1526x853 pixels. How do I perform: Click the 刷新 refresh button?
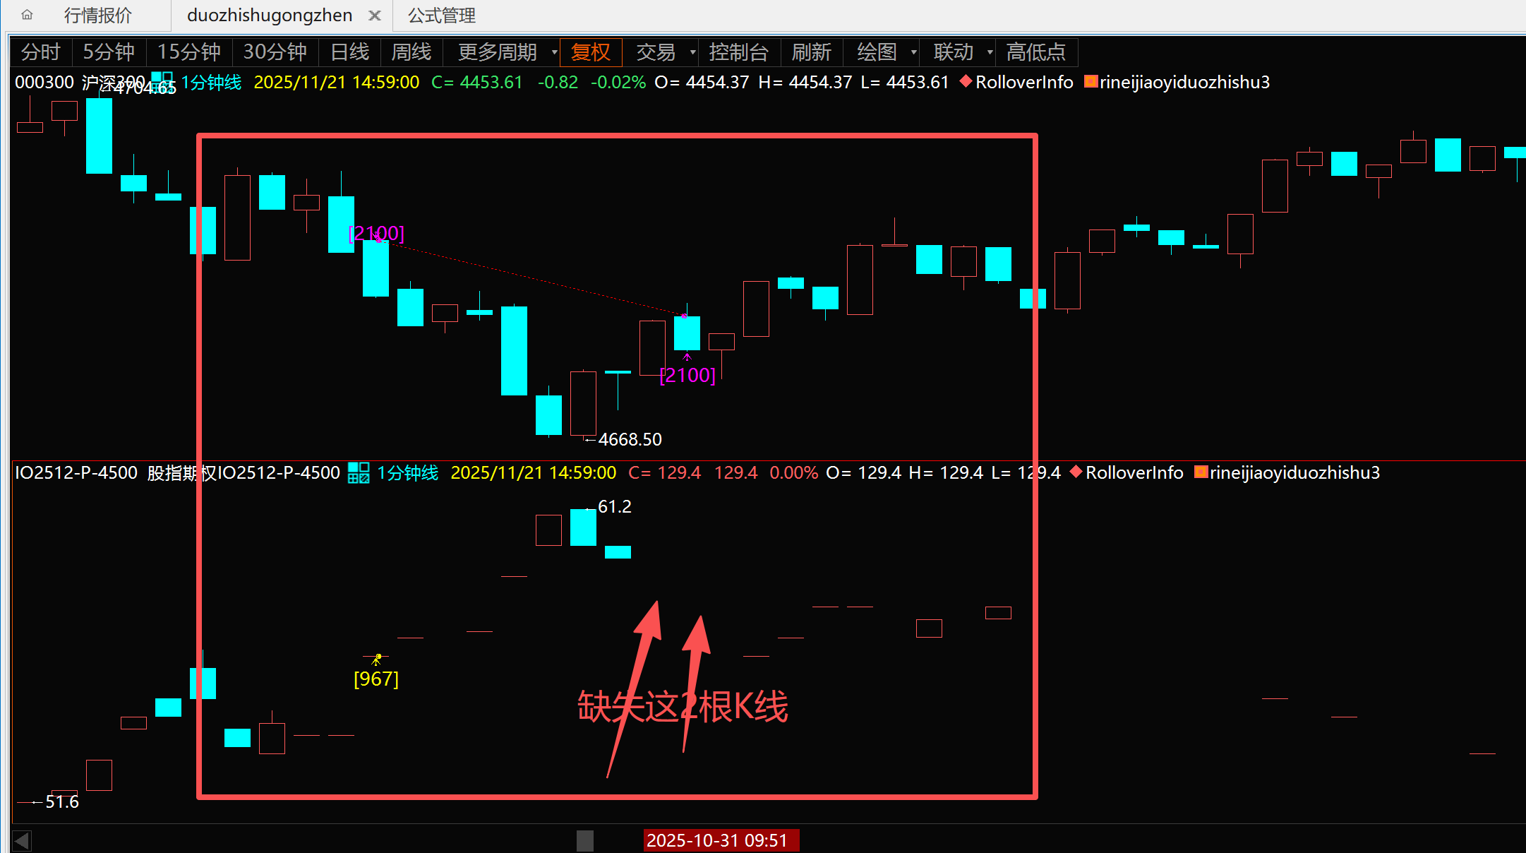(x=811, y=52)
